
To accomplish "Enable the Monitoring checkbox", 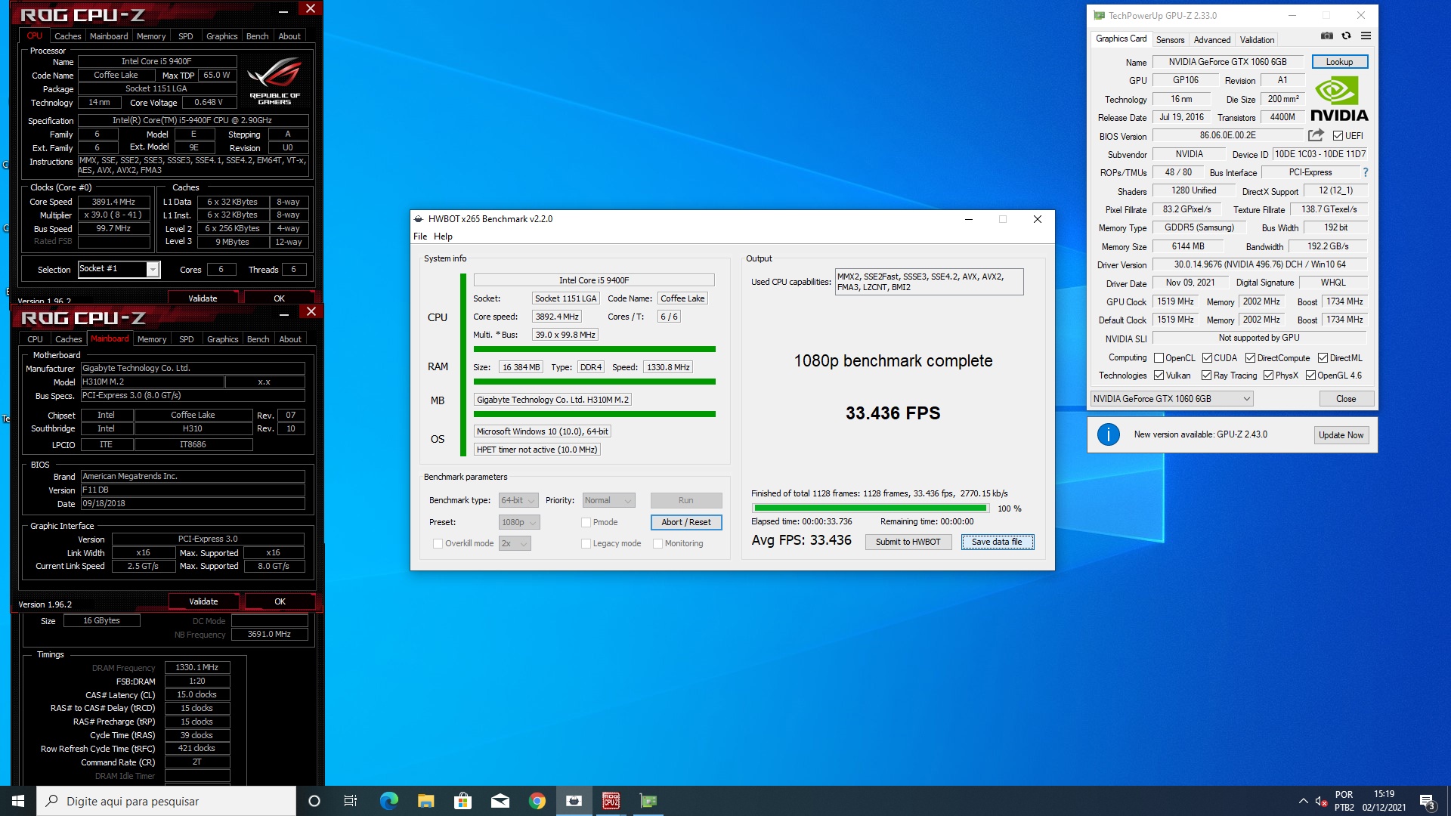I will (x=657, y=543).
